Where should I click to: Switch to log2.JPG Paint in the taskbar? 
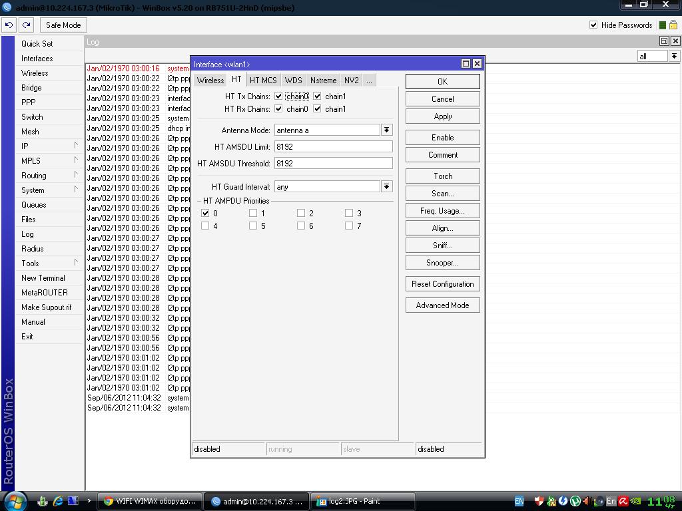click(x=363, y=501)
